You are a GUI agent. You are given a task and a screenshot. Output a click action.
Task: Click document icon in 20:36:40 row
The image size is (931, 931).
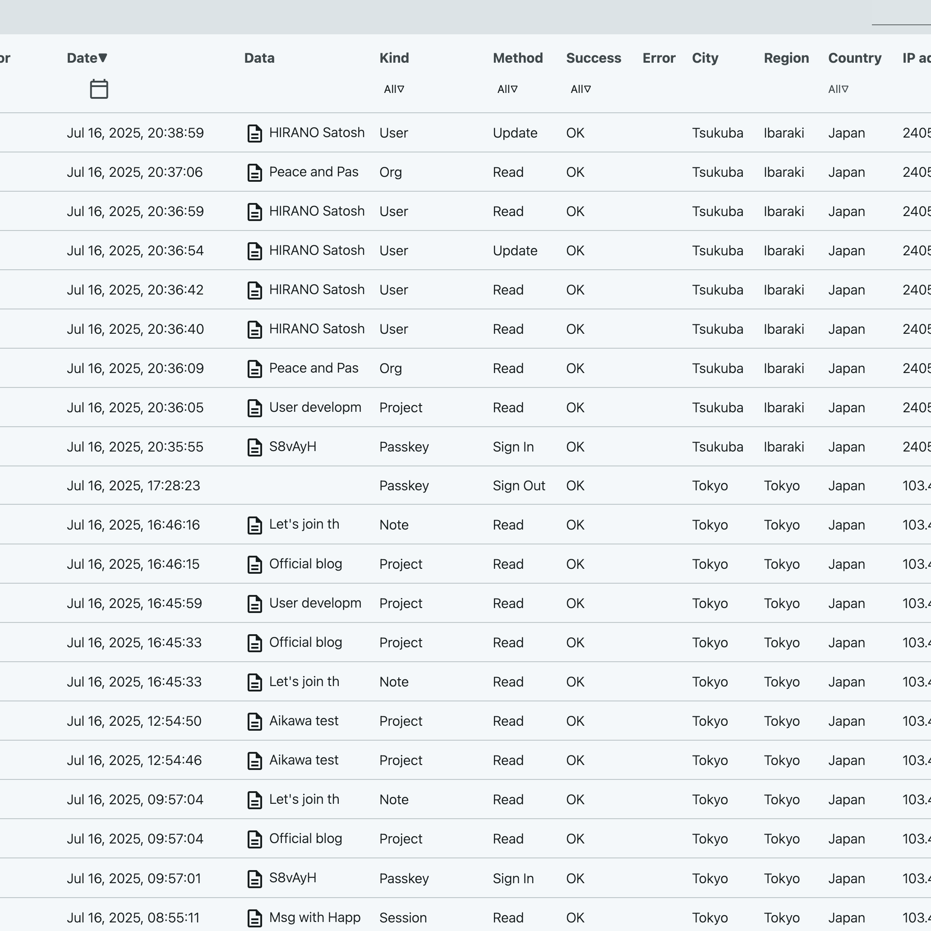coord(254,330)
